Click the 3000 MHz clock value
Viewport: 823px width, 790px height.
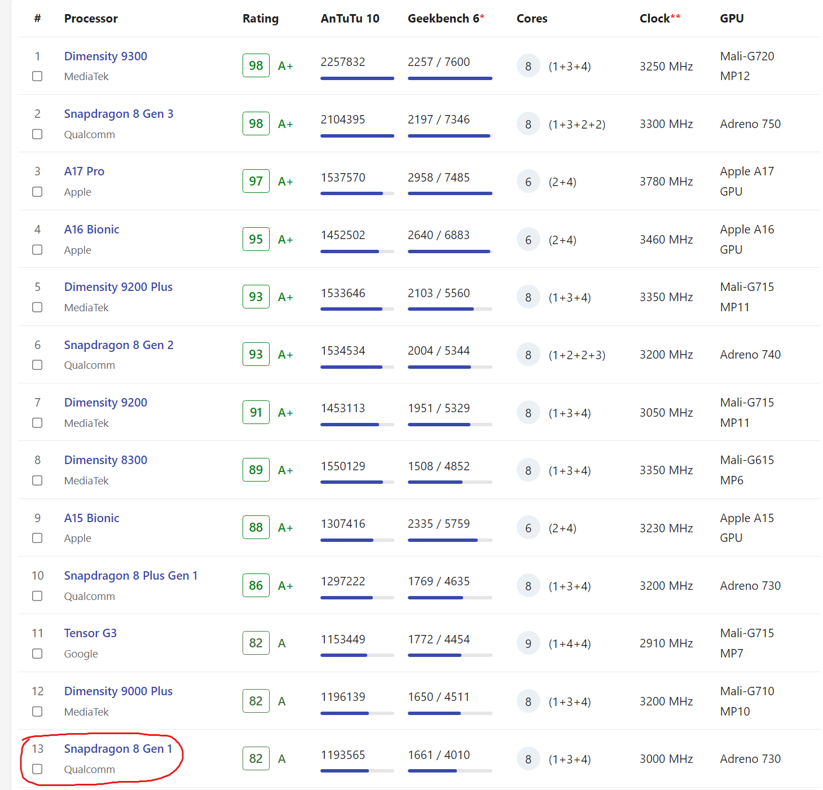pyautogui.click(x=666, y=759)
